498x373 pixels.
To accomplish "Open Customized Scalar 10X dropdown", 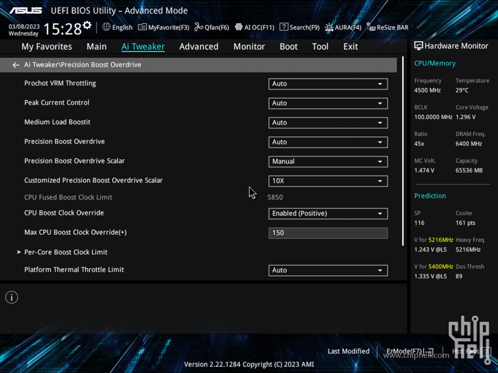I will tap(328, 181).
